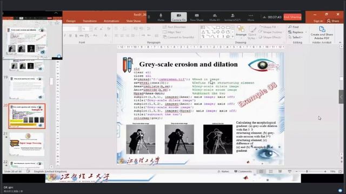This screenshot has width=346, height=194.
Task: Switch to the Slide Show tab
Action: [134, 21]
